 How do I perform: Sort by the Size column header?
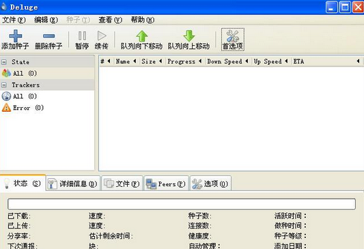point(152,61)
